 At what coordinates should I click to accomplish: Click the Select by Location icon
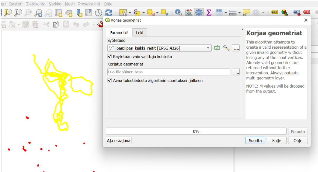click(164, 12)
